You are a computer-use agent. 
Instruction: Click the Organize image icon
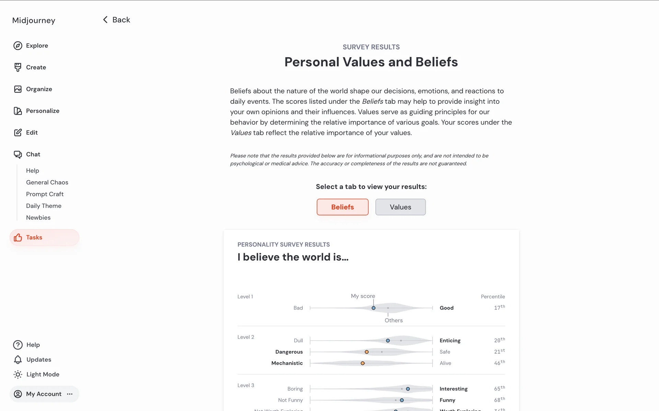point(18,89)
